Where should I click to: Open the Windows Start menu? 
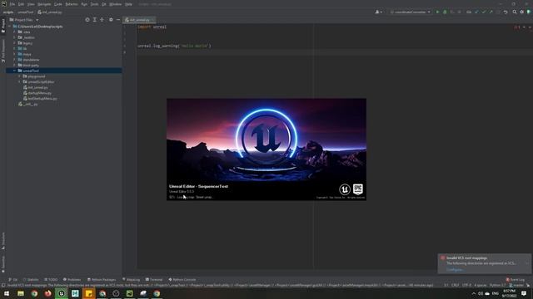pyautogui.click(x=7, y=293)
